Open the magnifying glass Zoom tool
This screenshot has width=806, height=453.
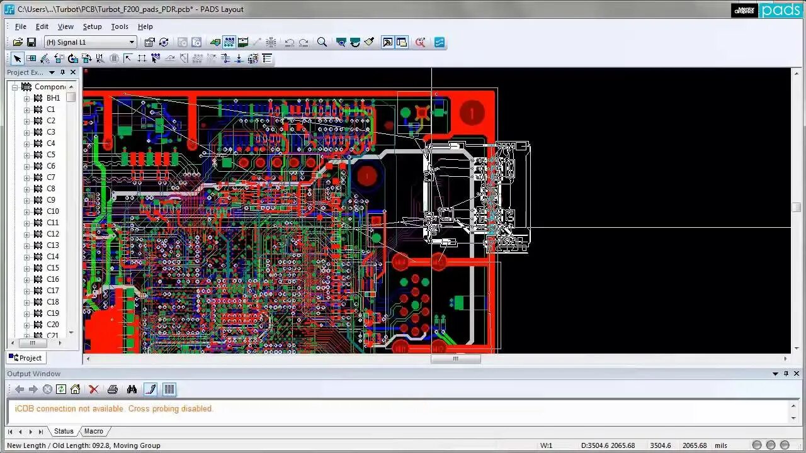(x=322, y=42)
